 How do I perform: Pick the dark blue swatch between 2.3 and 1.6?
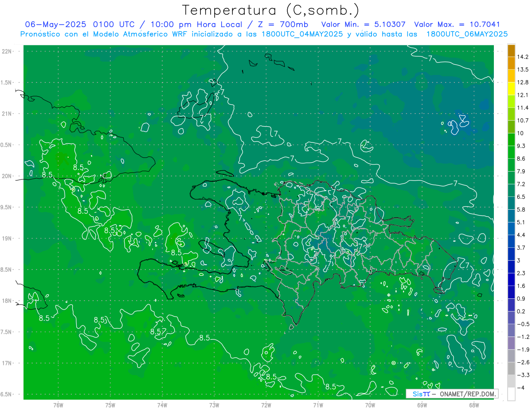coord(511,279)
